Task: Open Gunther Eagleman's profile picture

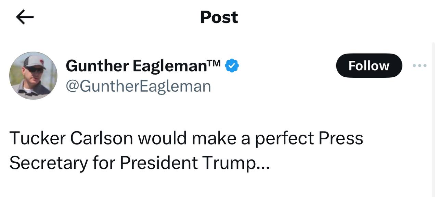Action: [33, 76]
